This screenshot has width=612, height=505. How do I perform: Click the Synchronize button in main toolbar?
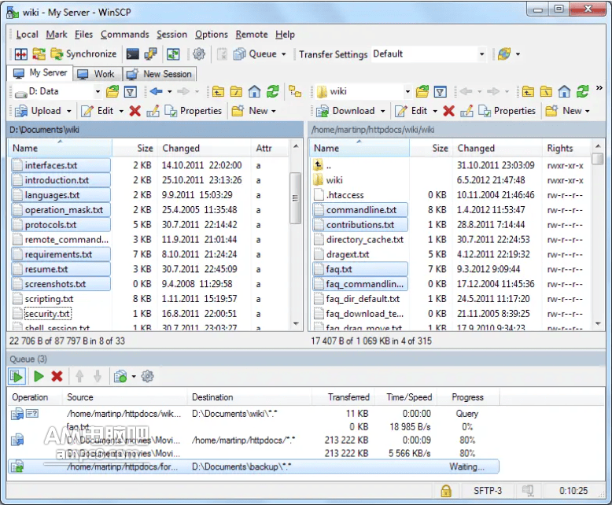pos(83,53)
